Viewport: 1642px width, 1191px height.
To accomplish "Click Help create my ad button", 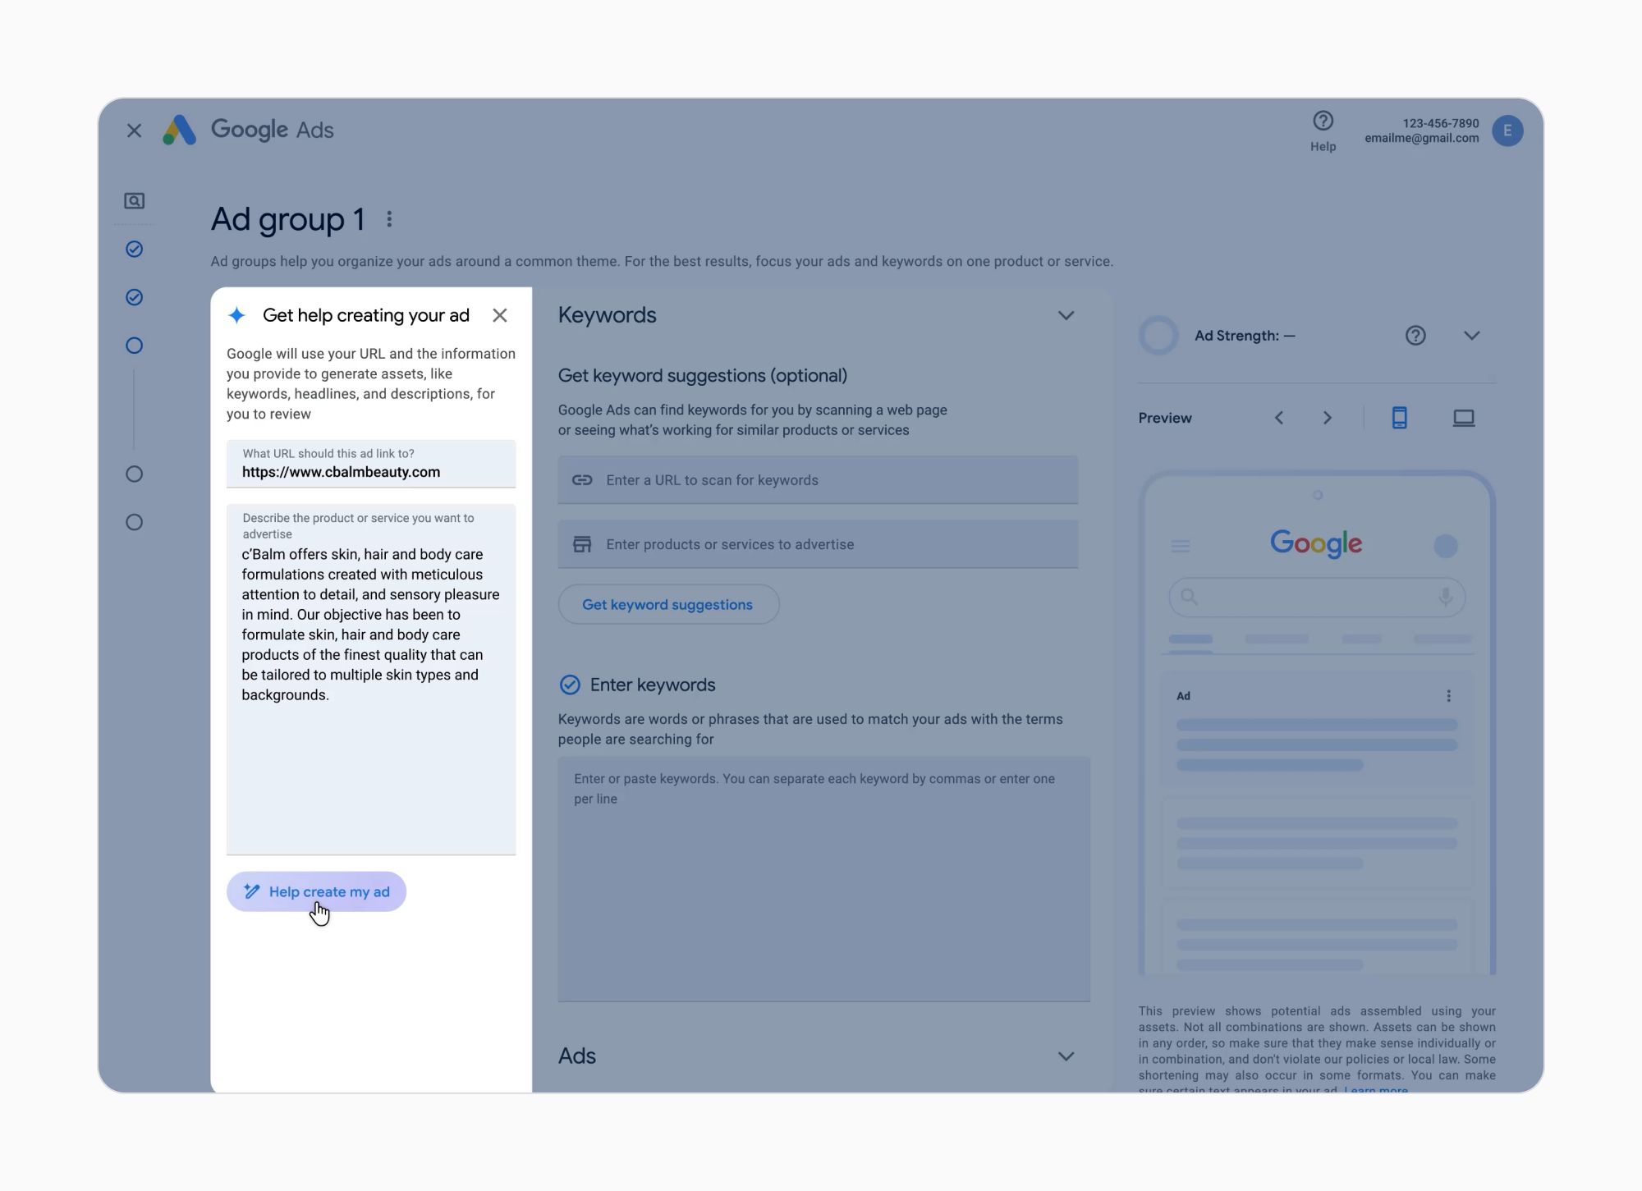I will pos(317,891).
